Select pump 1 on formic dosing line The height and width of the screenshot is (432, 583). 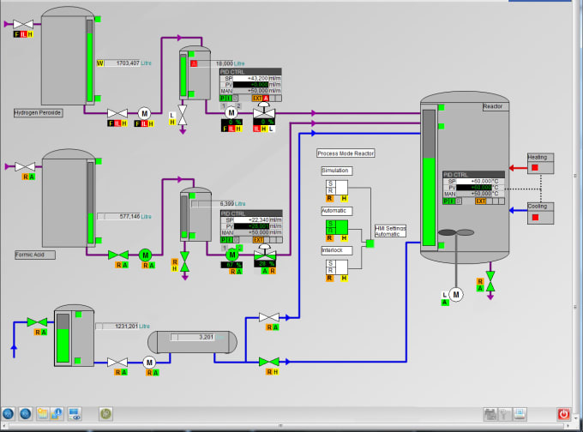225,248
